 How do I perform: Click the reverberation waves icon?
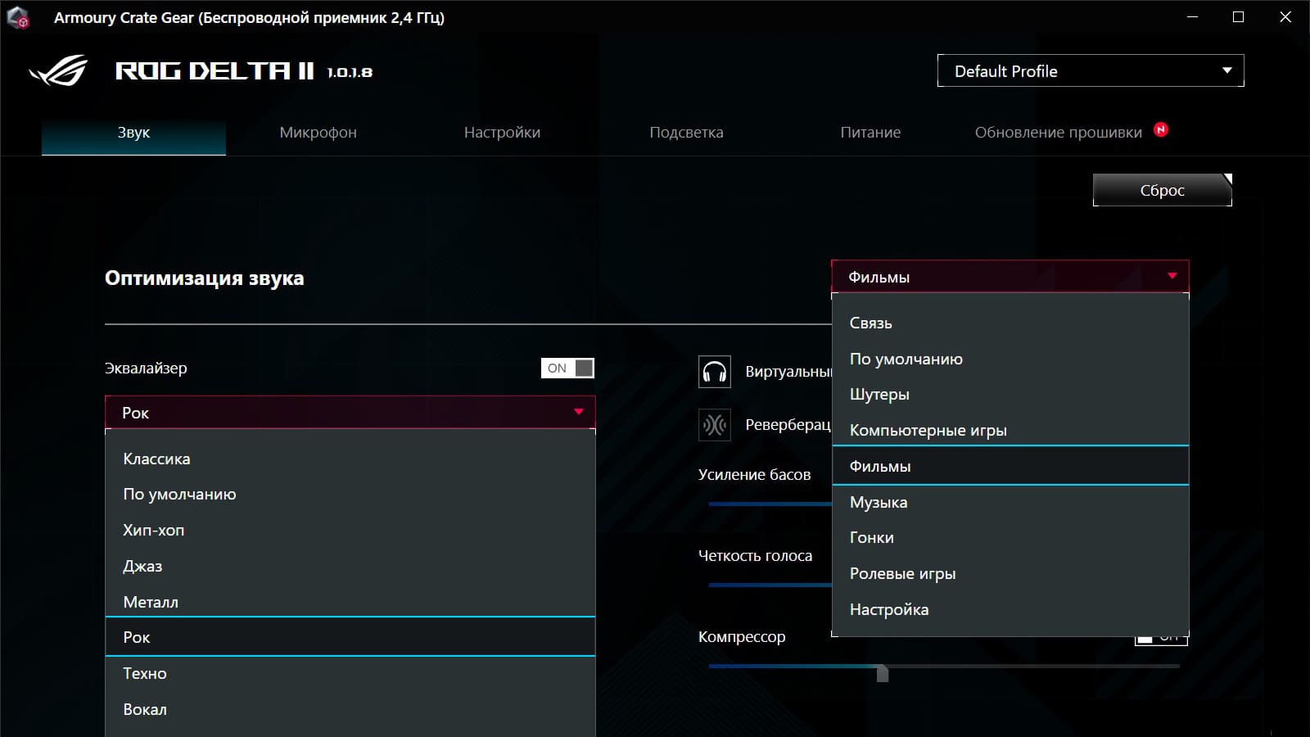click(715, 425)
